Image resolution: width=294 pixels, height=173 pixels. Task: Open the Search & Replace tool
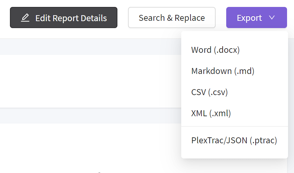172,18
